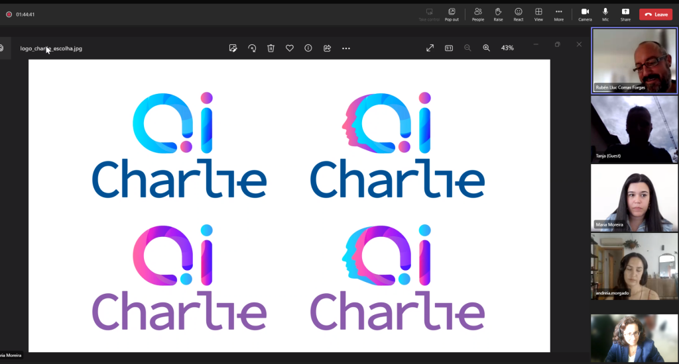Click the Delete trash can icon
679x364 pixels.
271,48
